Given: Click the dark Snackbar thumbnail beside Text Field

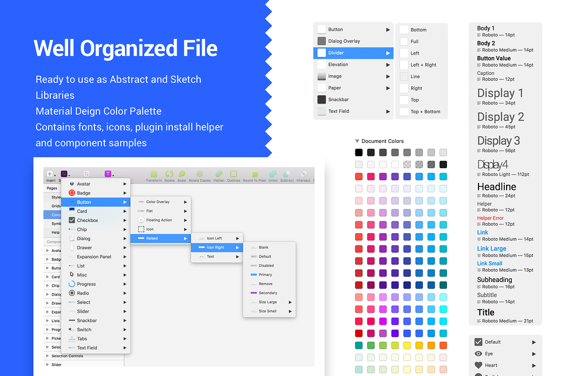Looking at the screenshot, I should [x=321, y=100].
